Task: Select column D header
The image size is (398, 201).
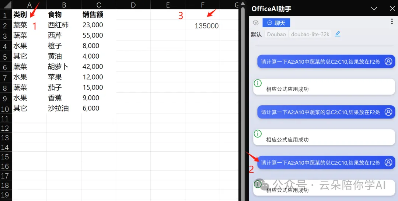Action: [x=133, y=5]
